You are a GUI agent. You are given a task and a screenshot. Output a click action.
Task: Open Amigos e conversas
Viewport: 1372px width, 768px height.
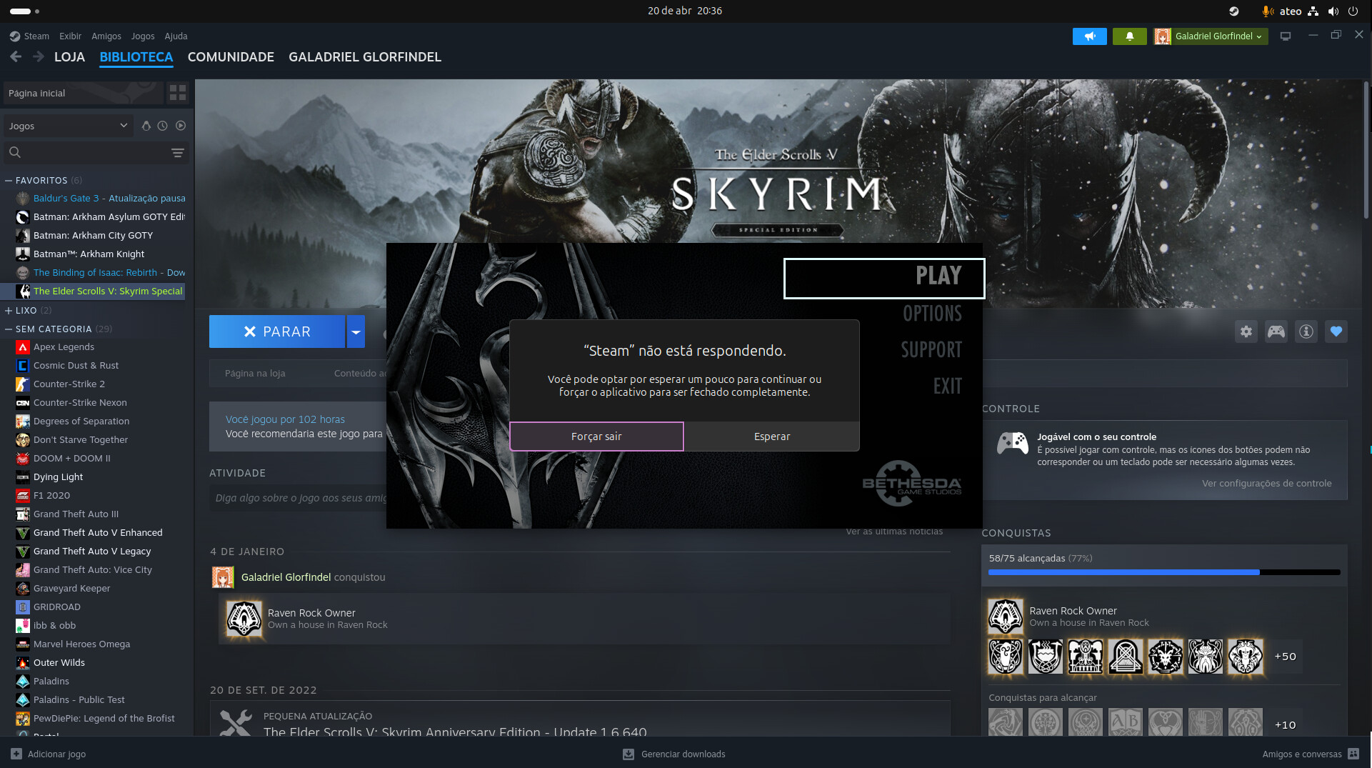[x=1310, y=754]
